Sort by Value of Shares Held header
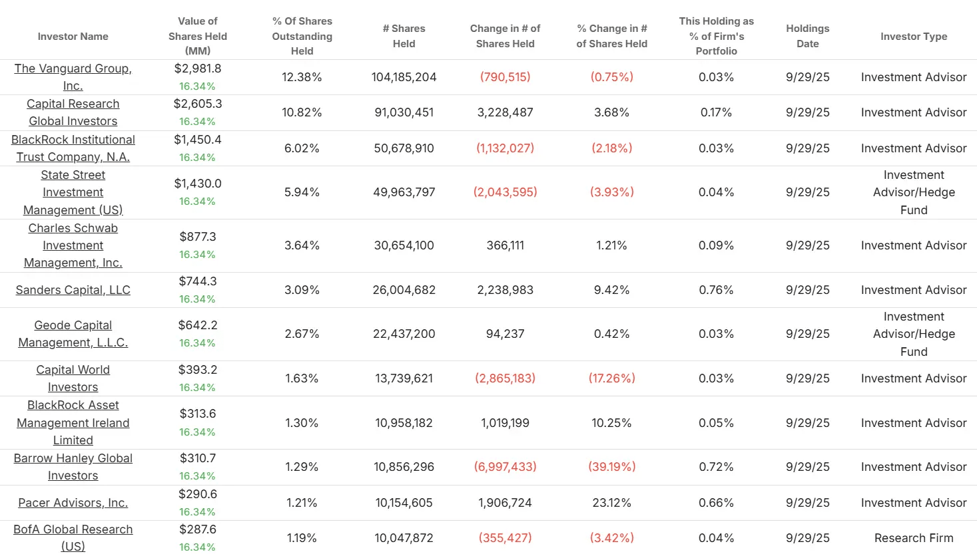The width and height of the screenshot is (977, 556). coord(198,36)
